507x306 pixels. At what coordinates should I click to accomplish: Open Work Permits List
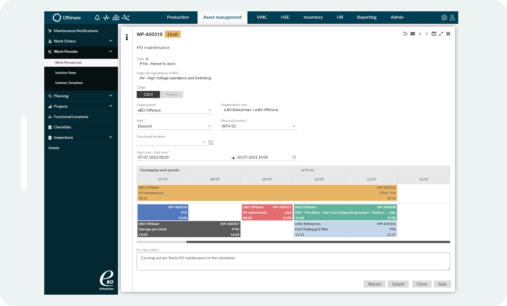point(81,63)
